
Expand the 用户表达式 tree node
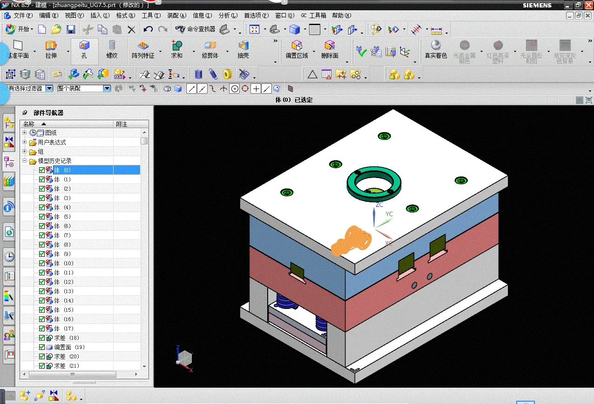coord(25,142)
